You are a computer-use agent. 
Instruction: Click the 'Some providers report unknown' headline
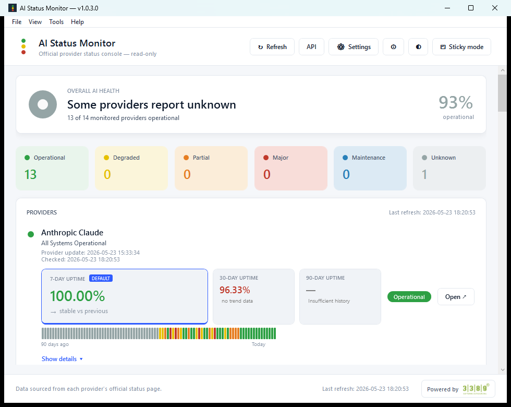click(x=152, y=105)
